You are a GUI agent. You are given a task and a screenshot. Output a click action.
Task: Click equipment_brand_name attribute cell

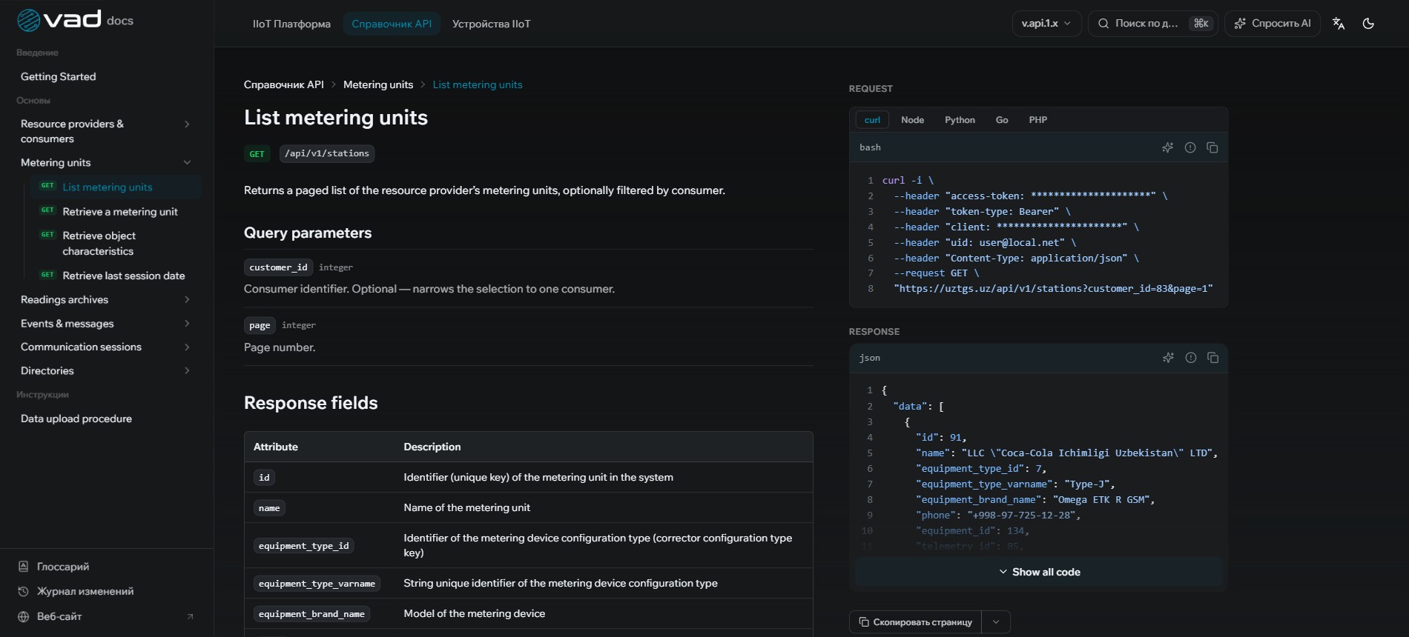click(311, 614)
